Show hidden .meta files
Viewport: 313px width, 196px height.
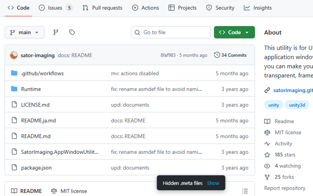click(213, 183)
